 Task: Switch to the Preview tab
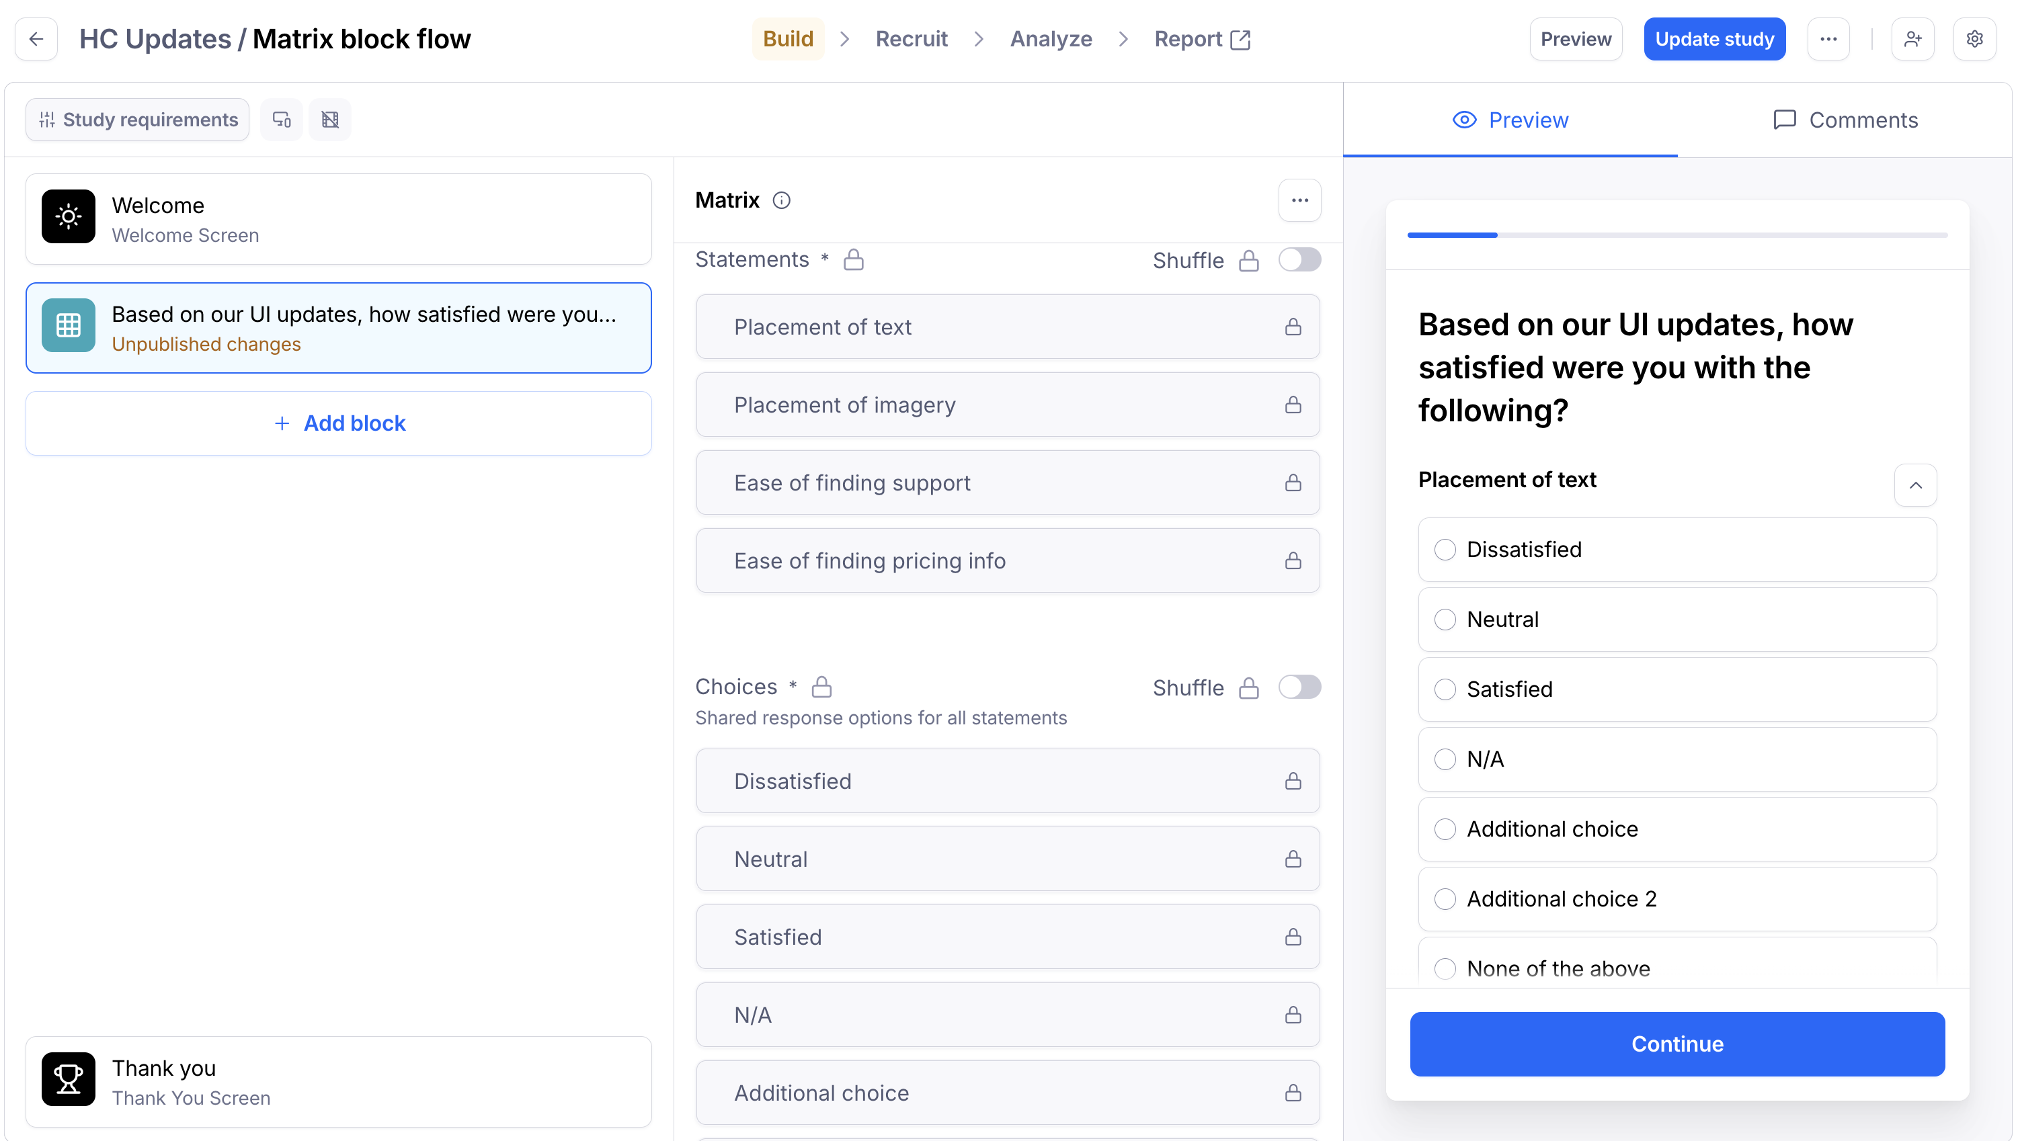point(1510,120)
